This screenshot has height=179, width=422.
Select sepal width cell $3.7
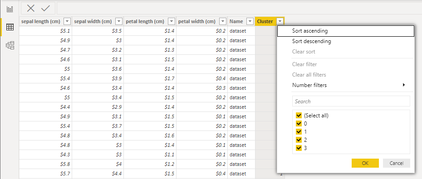tap(98, 126)
